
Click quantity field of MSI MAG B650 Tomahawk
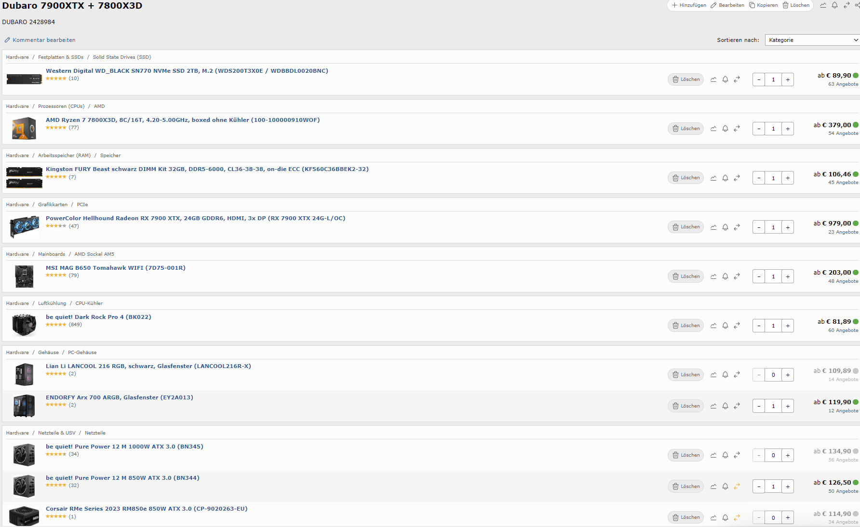coord(773,277)
